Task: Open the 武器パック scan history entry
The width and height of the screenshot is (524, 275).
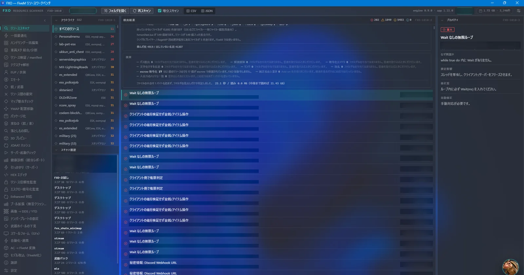Action: click(x=84, y=261)
